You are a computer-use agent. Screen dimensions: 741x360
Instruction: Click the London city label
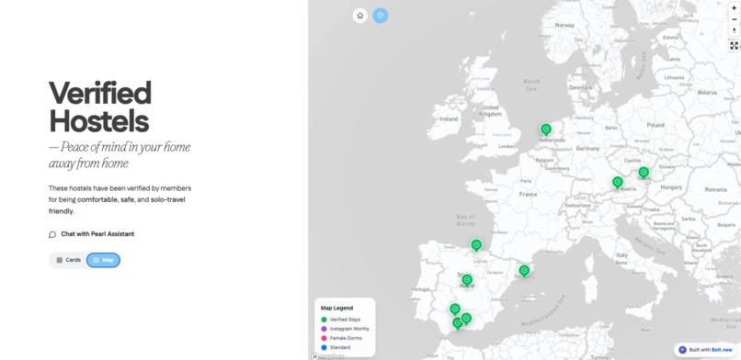506,146
